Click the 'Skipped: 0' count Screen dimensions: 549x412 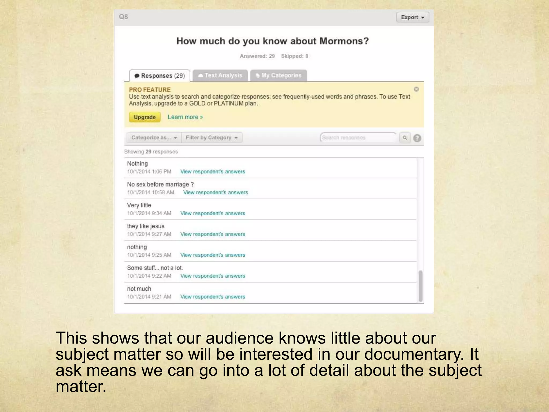pyautogui.click(x=295, y=56)
